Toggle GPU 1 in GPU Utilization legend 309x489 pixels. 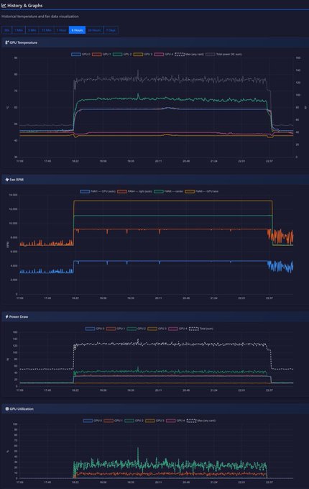[113, 421]
